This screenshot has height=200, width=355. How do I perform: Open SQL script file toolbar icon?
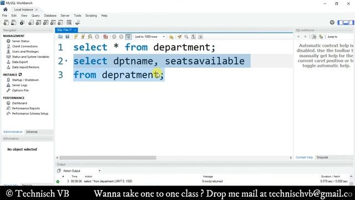pos(13,22)
